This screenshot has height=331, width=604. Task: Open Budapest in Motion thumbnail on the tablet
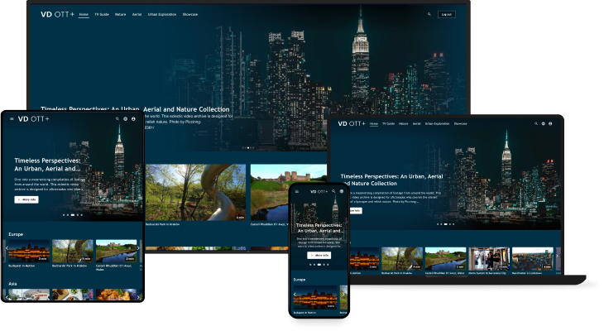(x=29, y=251)
